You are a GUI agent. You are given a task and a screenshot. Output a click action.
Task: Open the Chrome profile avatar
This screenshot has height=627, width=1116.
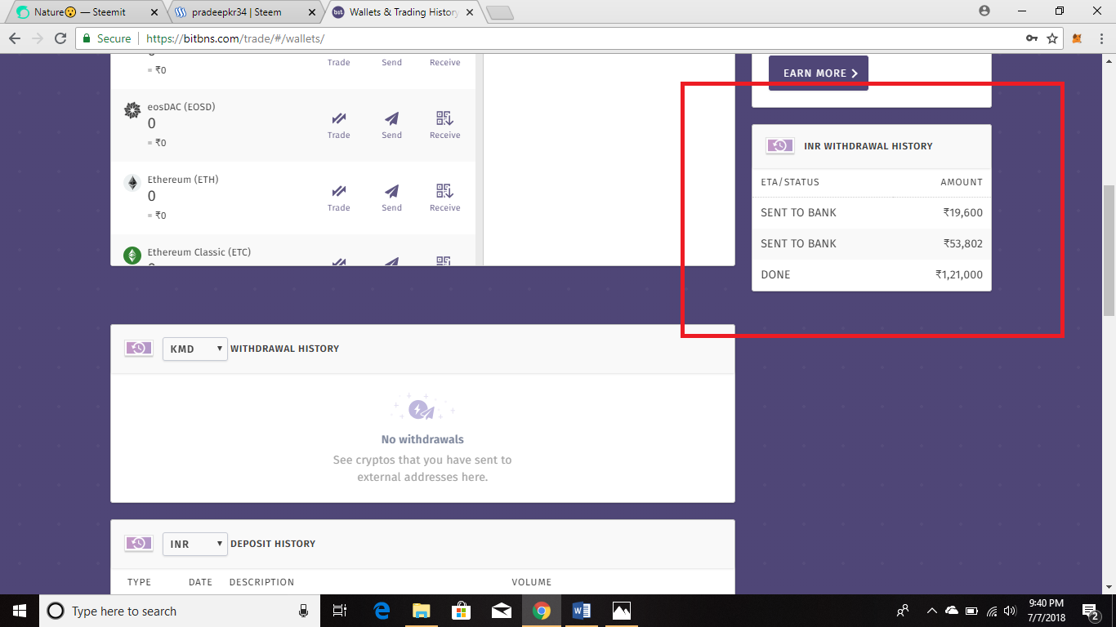click(x=984, y=11)
